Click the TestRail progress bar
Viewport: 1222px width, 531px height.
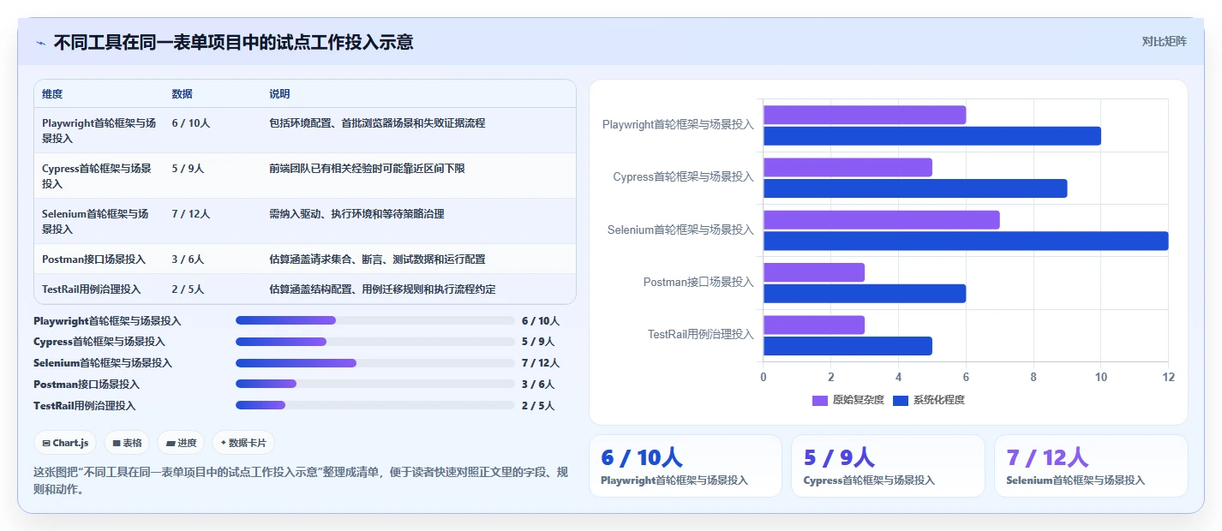[375, 405]
